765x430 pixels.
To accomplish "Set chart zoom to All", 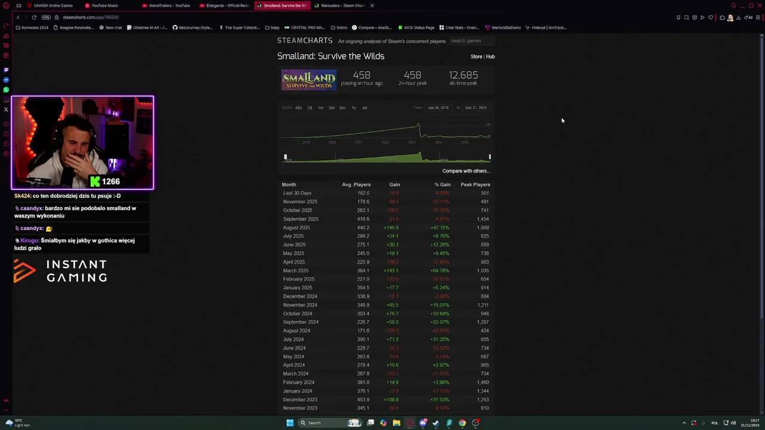I will [365, 108].
